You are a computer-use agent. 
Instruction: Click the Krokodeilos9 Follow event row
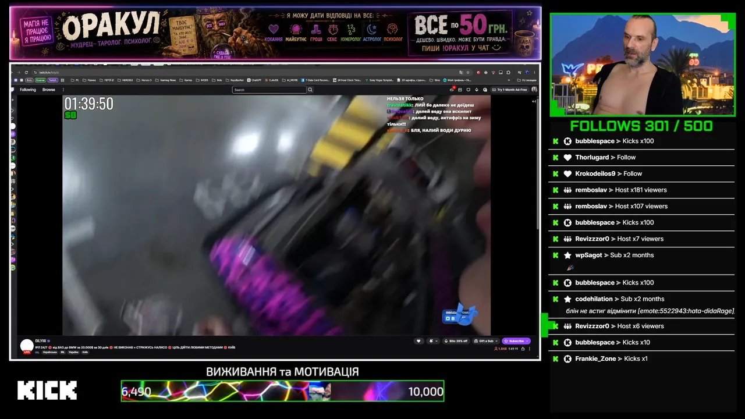tap(641, 173)
